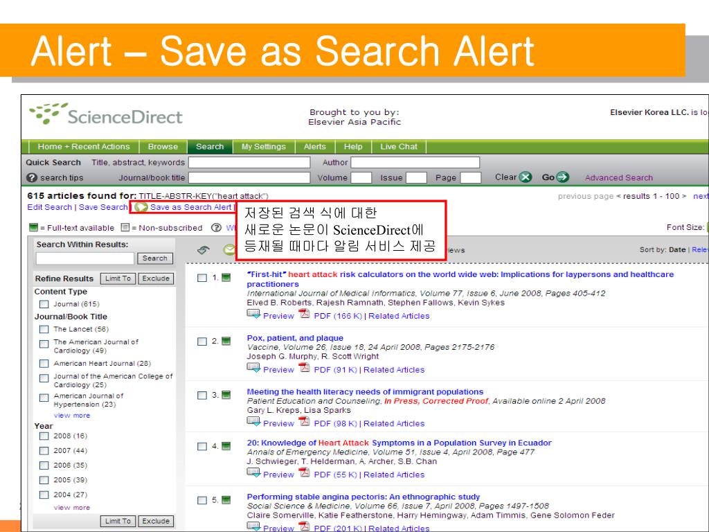Check The Lancet (56) filter

pyautogui.click(x=44, y=329)
